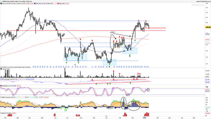Click the pink SMA (100) color swatch
This screenshot has height=119, width=211.
(46, 3)
